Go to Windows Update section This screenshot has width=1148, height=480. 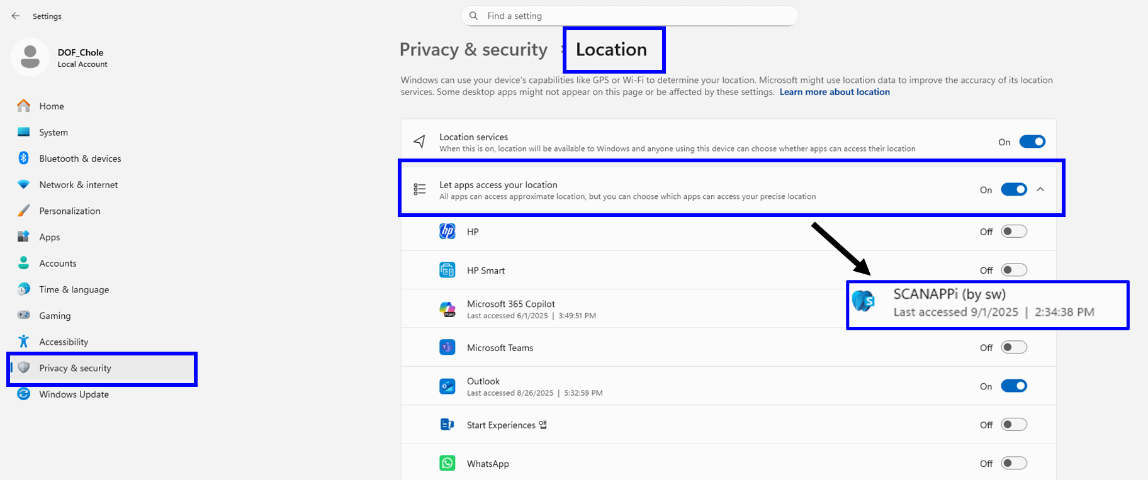[74, 394]
